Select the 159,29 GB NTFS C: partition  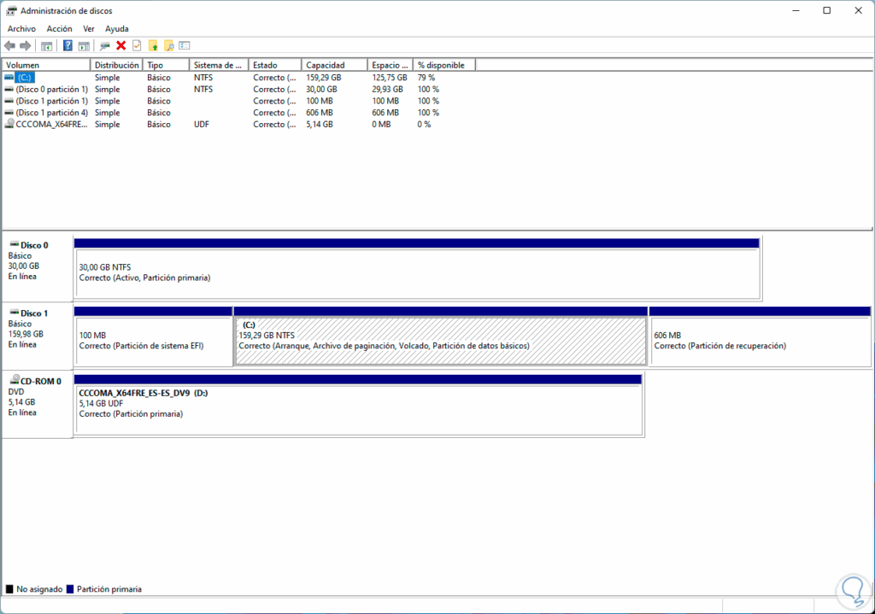[x=440, y=338]
